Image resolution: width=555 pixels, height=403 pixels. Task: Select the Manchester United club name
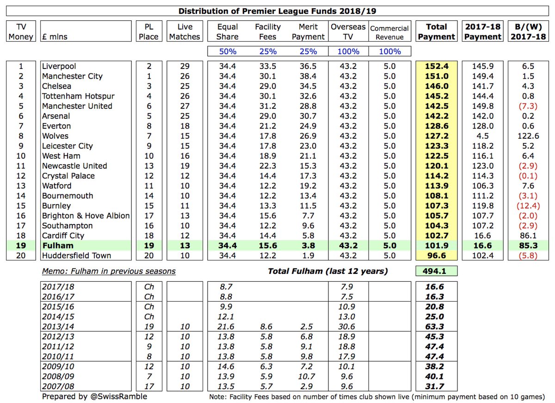point(76,106)
